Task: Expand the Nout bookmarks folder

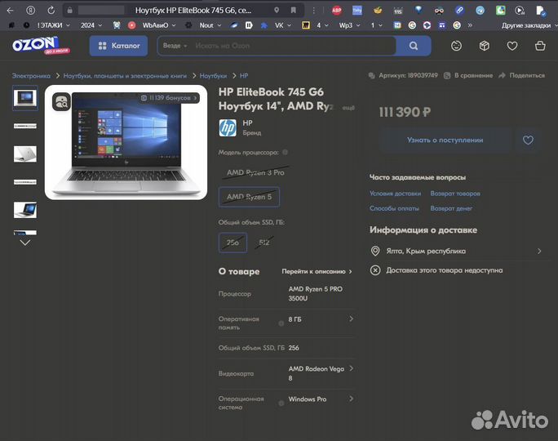Action: point(210,25)
